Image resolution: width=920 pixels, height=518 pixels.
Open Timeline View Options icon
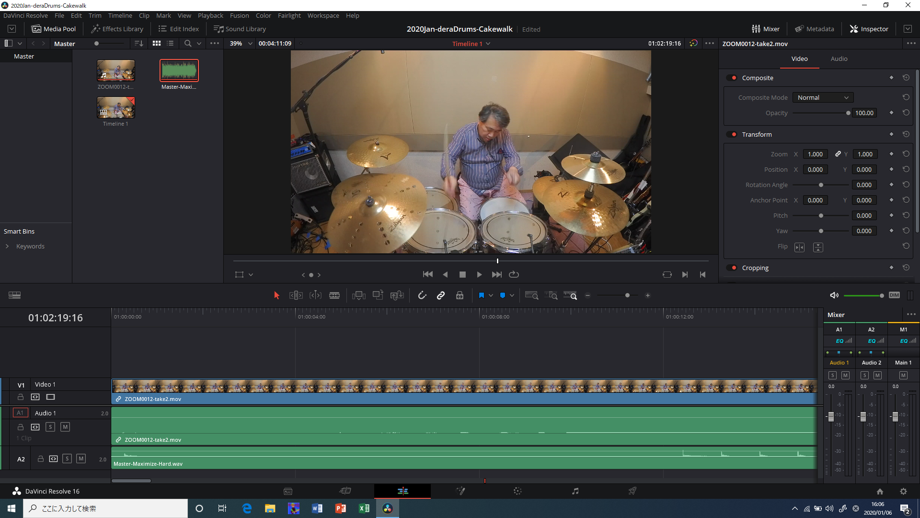pos(15,295)
